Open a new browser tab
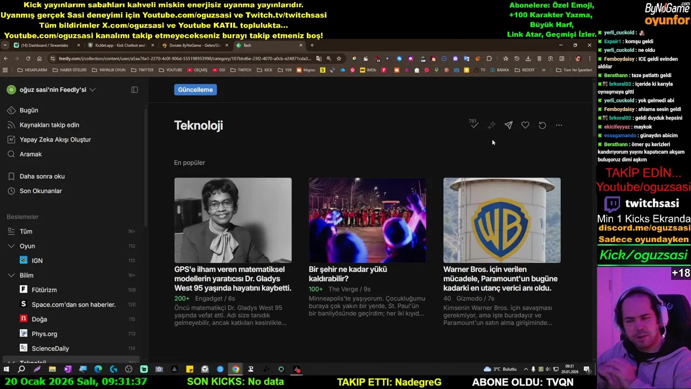The image size is (691, 389). pyautogui.click(x=312, y=45)
